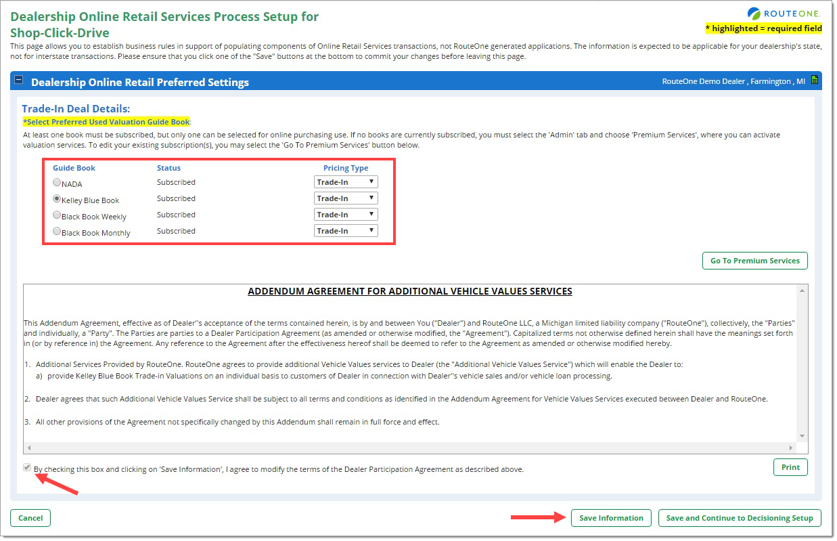Viewport: 837px width, 541px height.
Task: Click Go To Premium Services button
Action: point(754,261)
